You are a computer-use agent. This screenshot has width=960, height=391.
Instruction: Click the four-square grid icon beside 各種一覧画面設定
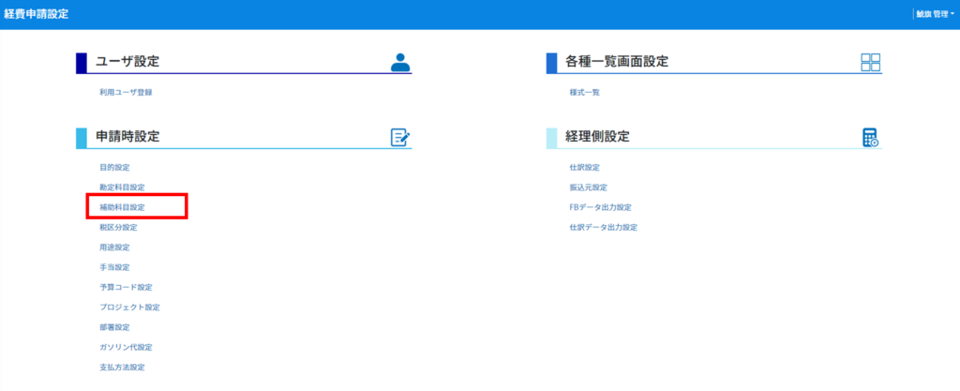[x=871, y=63]
